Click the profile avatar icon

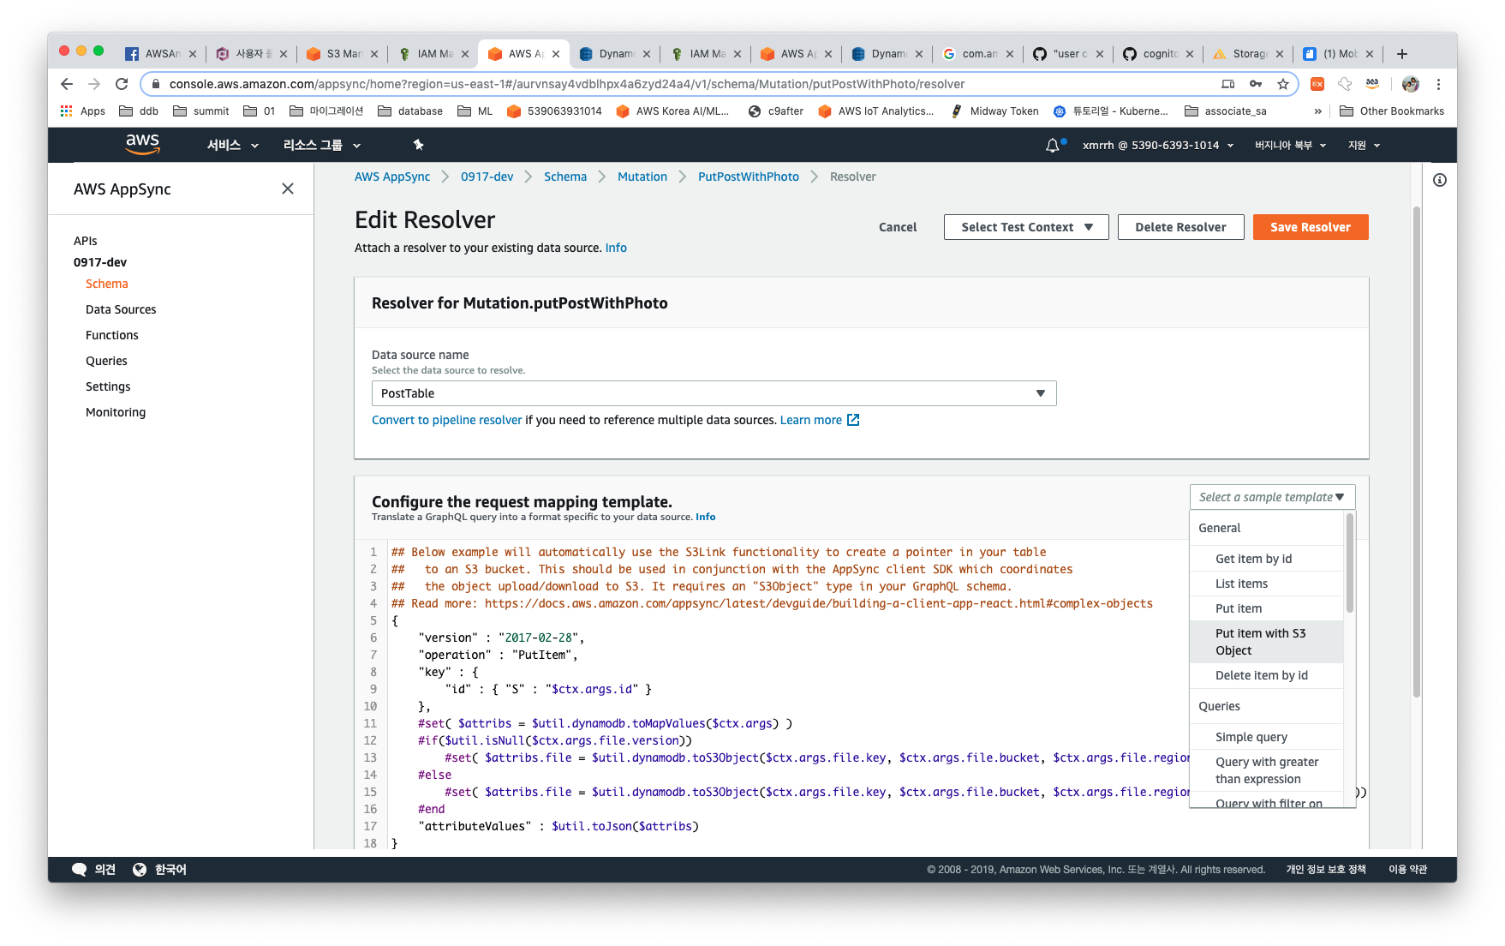click(x=1411, y=84)
